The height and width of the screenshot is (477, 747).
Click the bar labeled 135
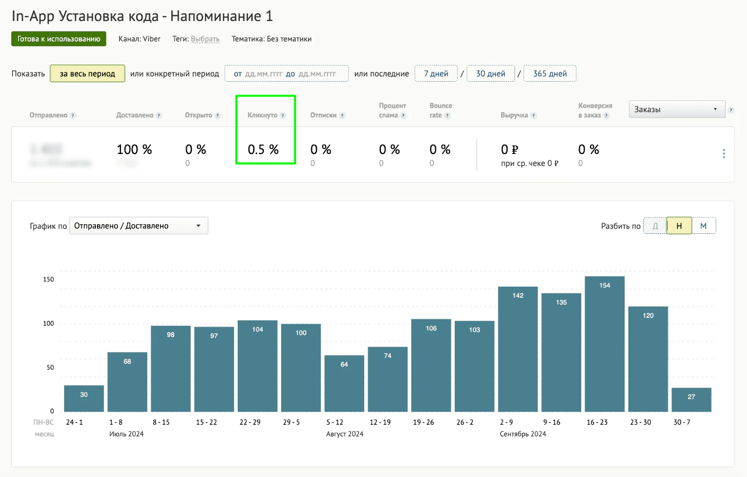pyautogui.click(x=561, y=352)
